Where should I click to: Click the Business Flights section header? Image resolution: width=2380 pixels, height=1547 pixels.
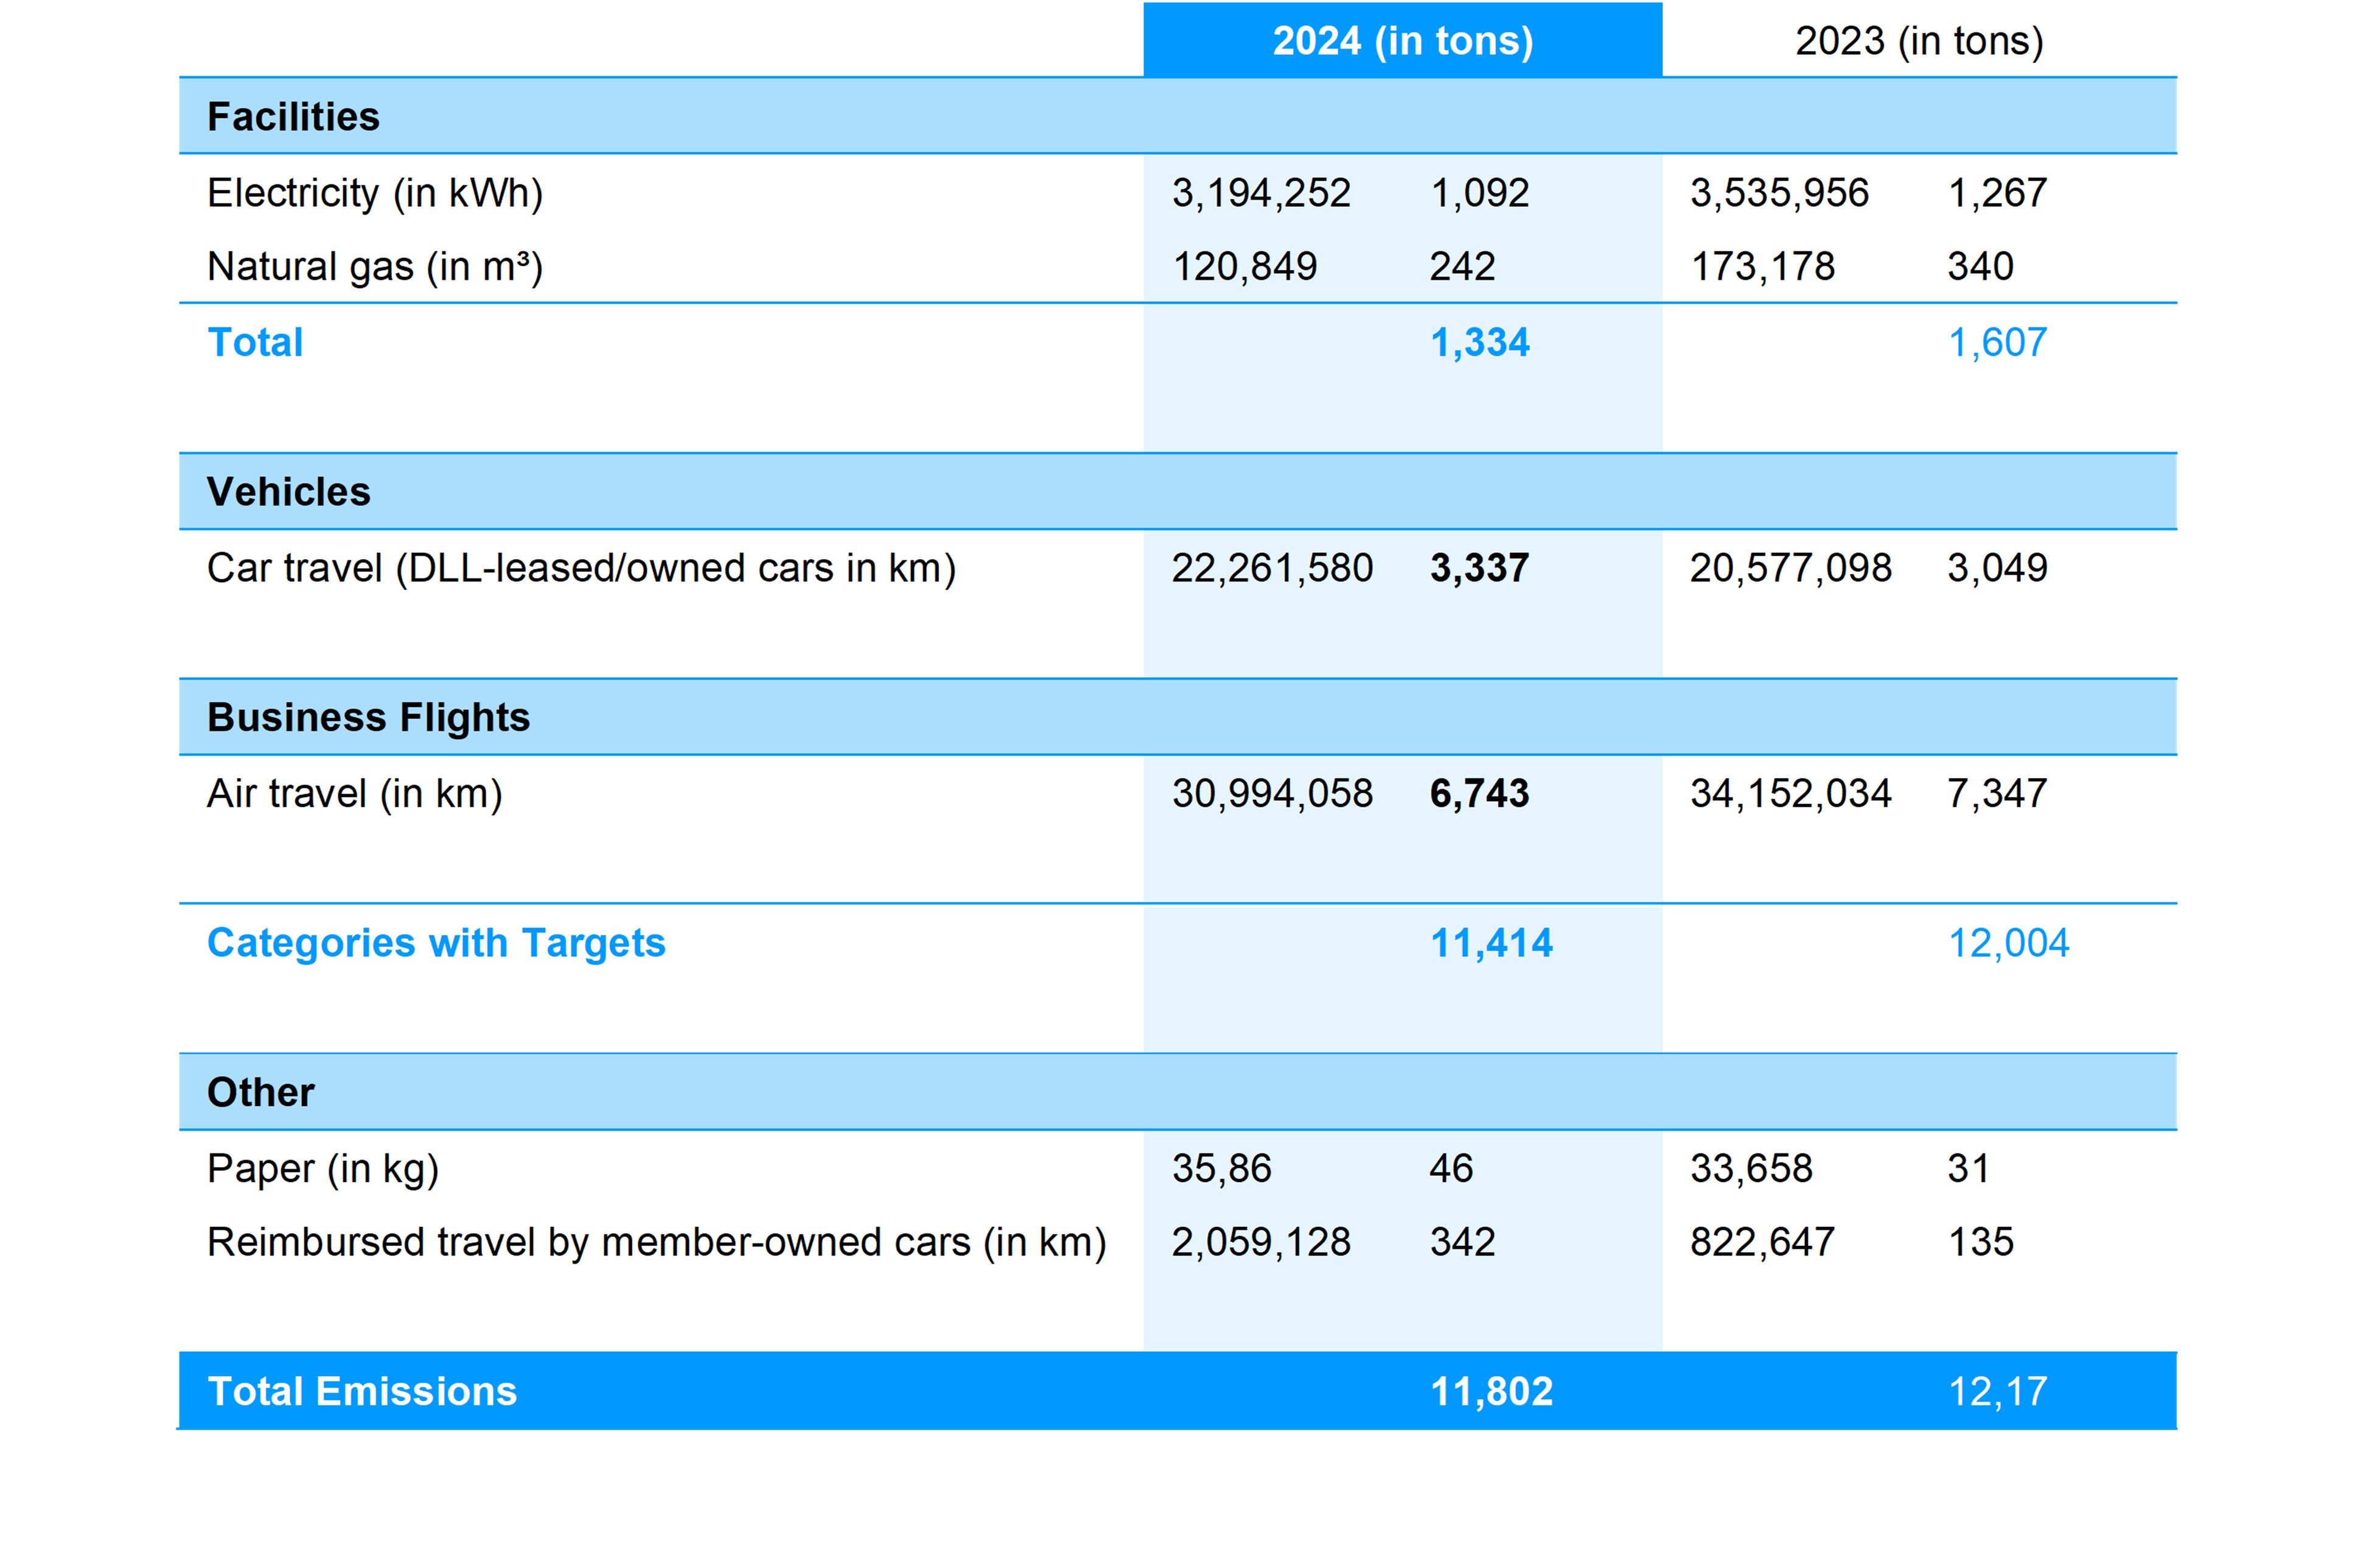(368, 718)
